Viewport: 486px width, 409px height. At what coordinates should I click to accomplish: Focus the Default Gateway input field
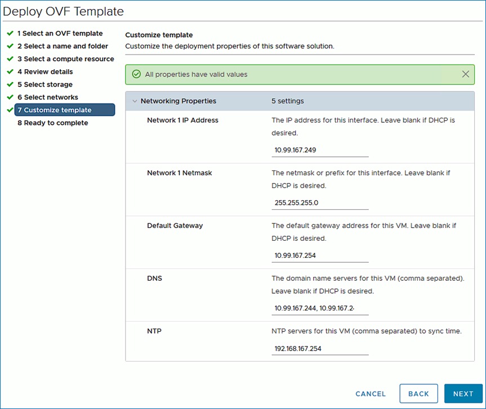pos(319,255)
